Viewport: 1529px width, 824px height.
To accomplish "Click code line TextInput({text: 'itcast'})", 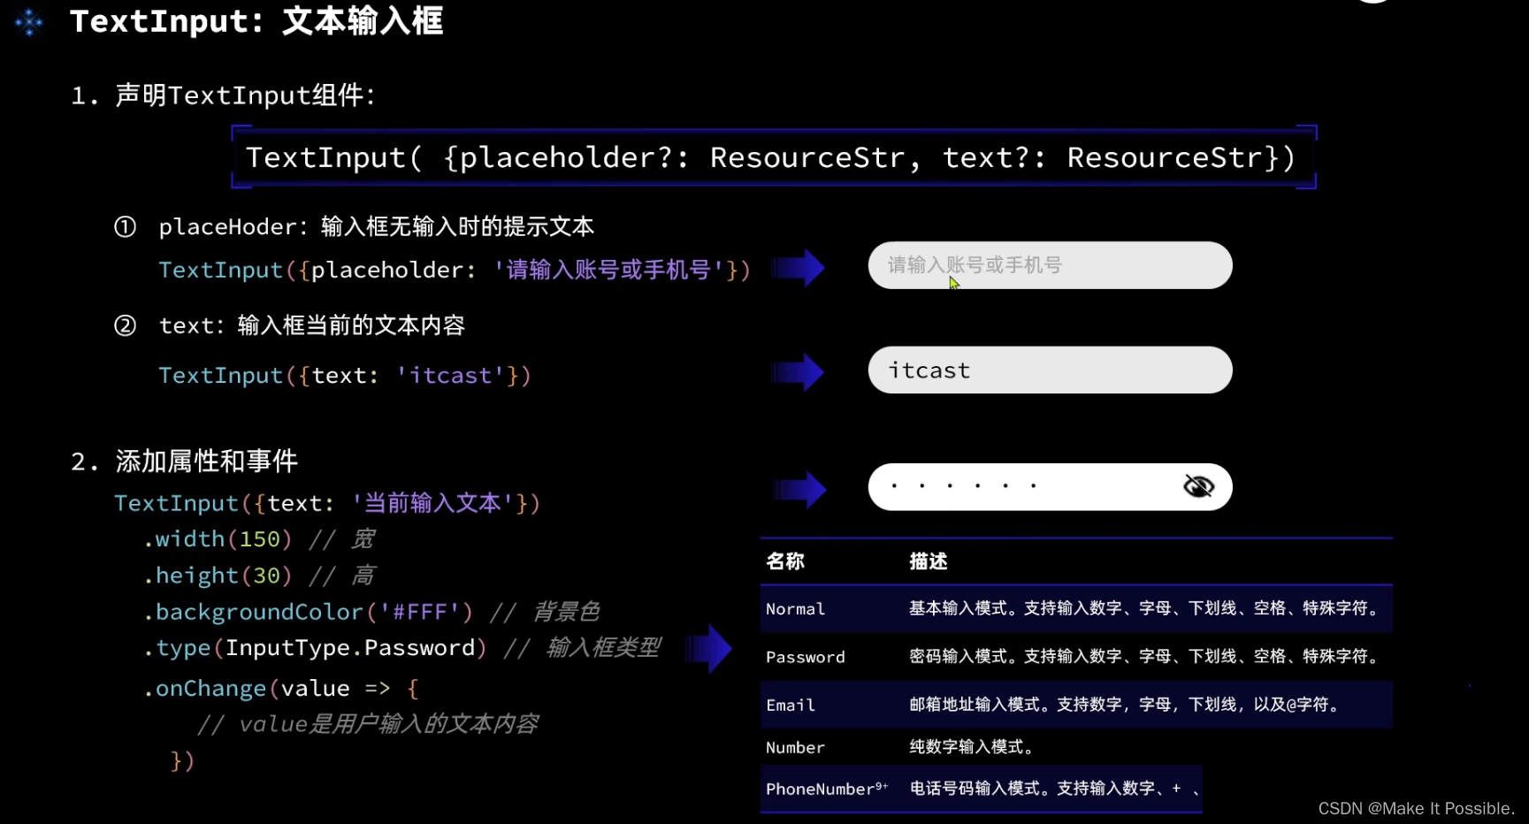I will coord(345,376).
